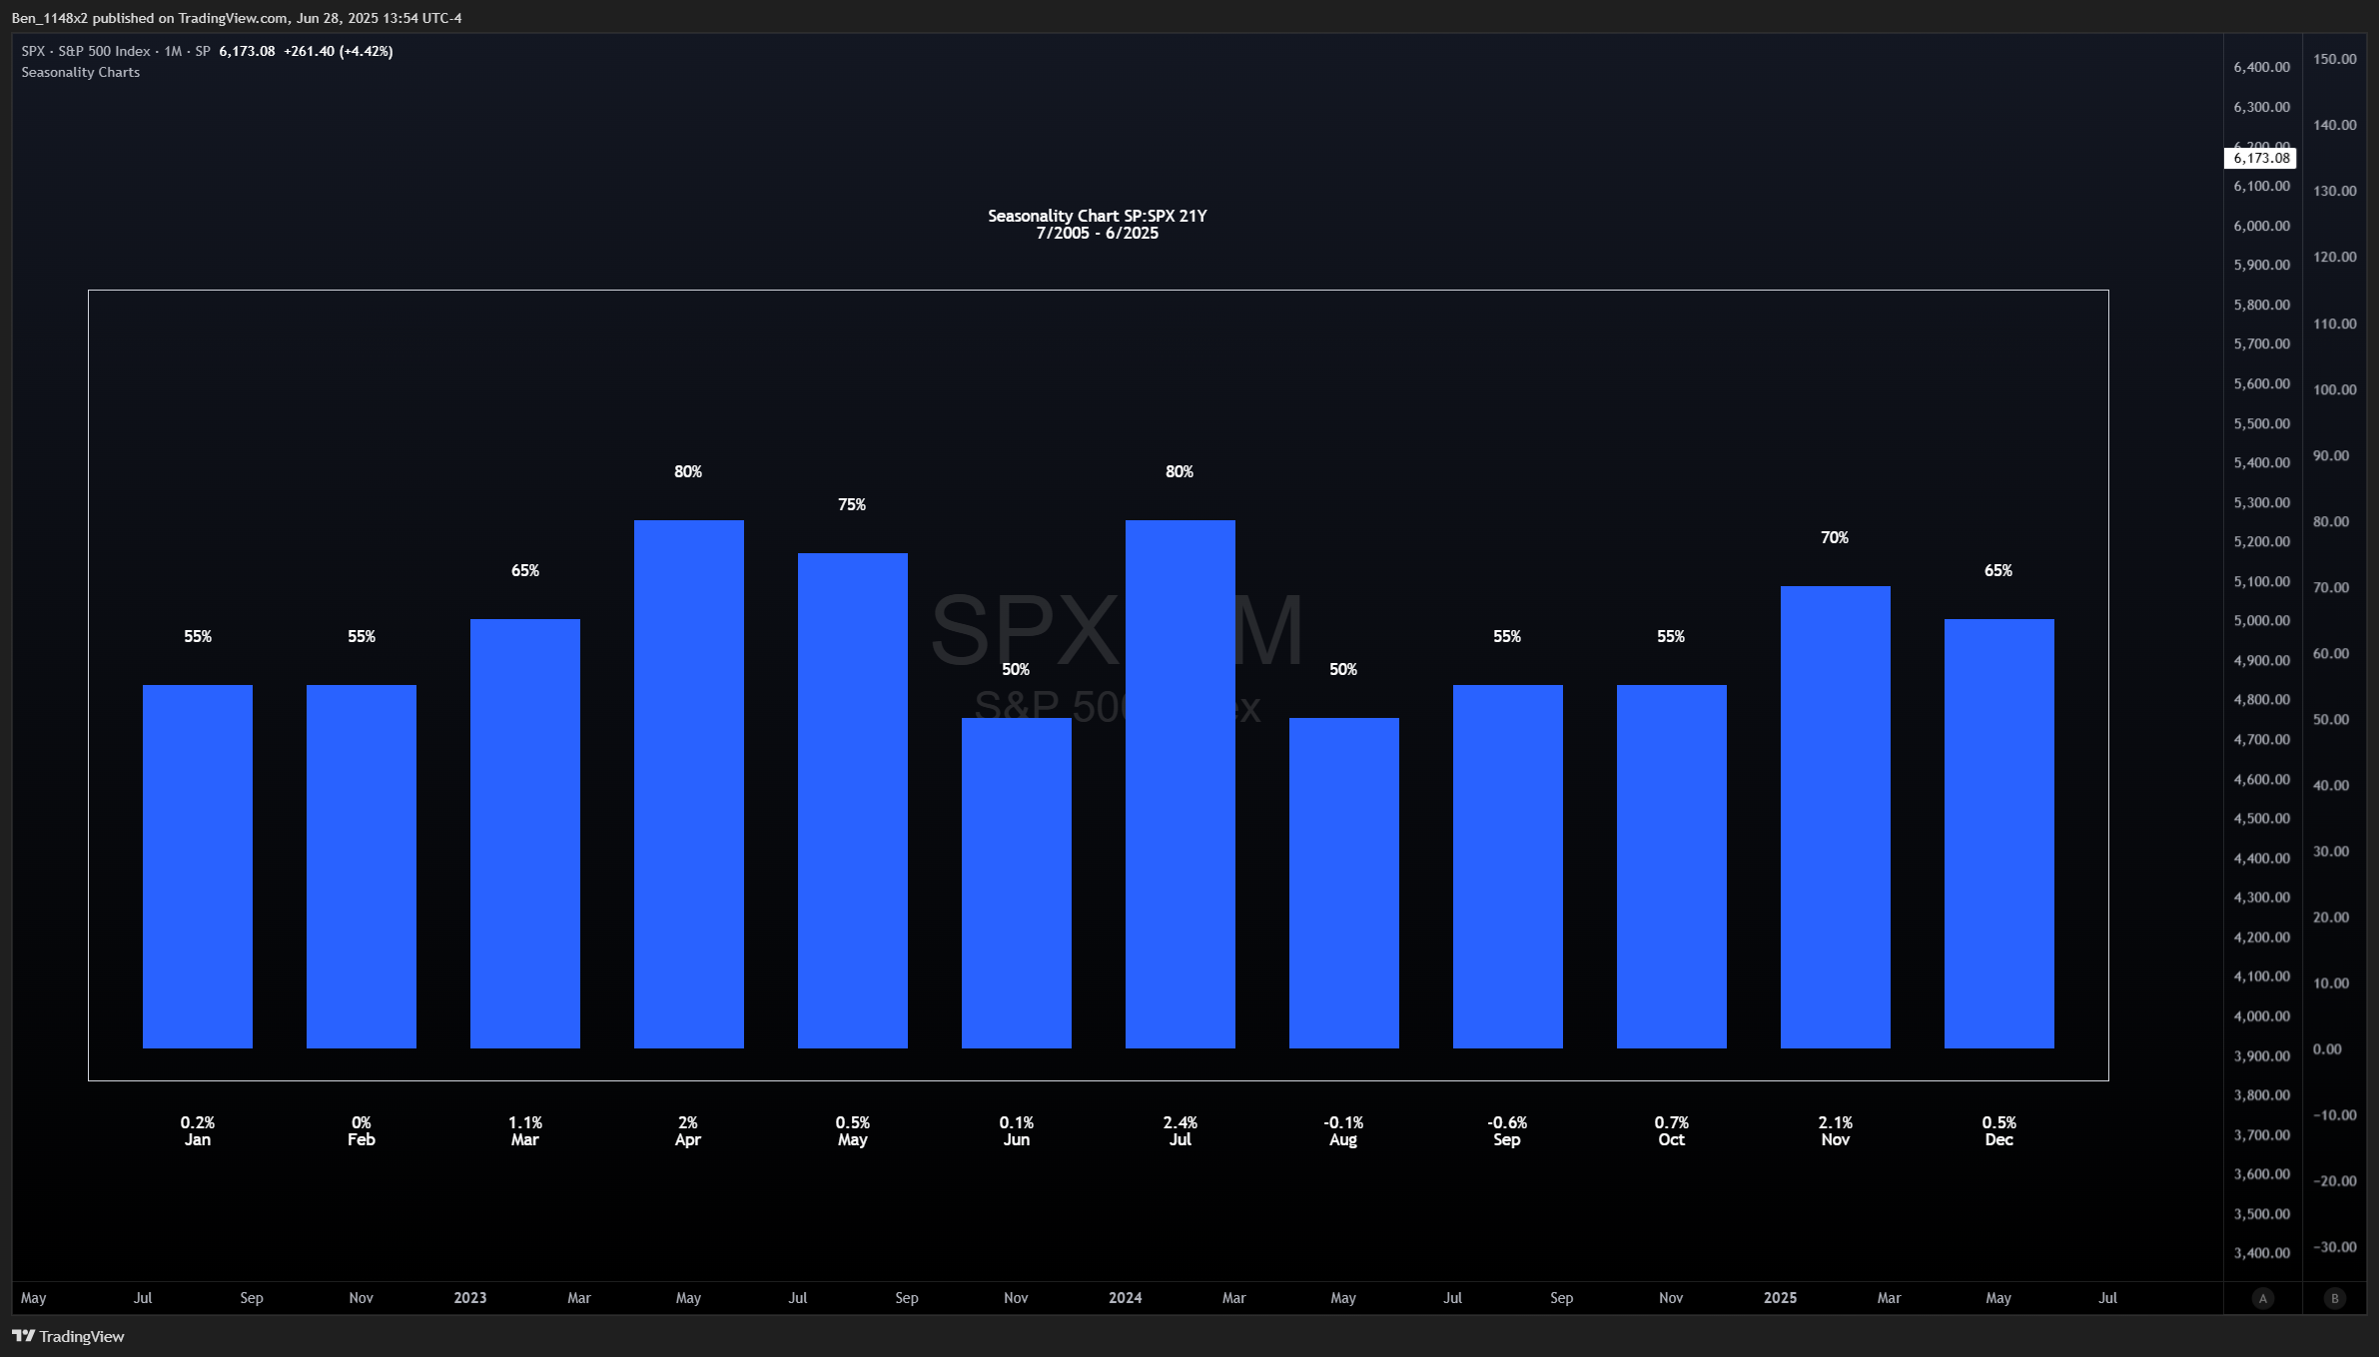Toggle the B scale button on indicator axis
The image size is (2379, 1357).
[x=2335, y=1298]
